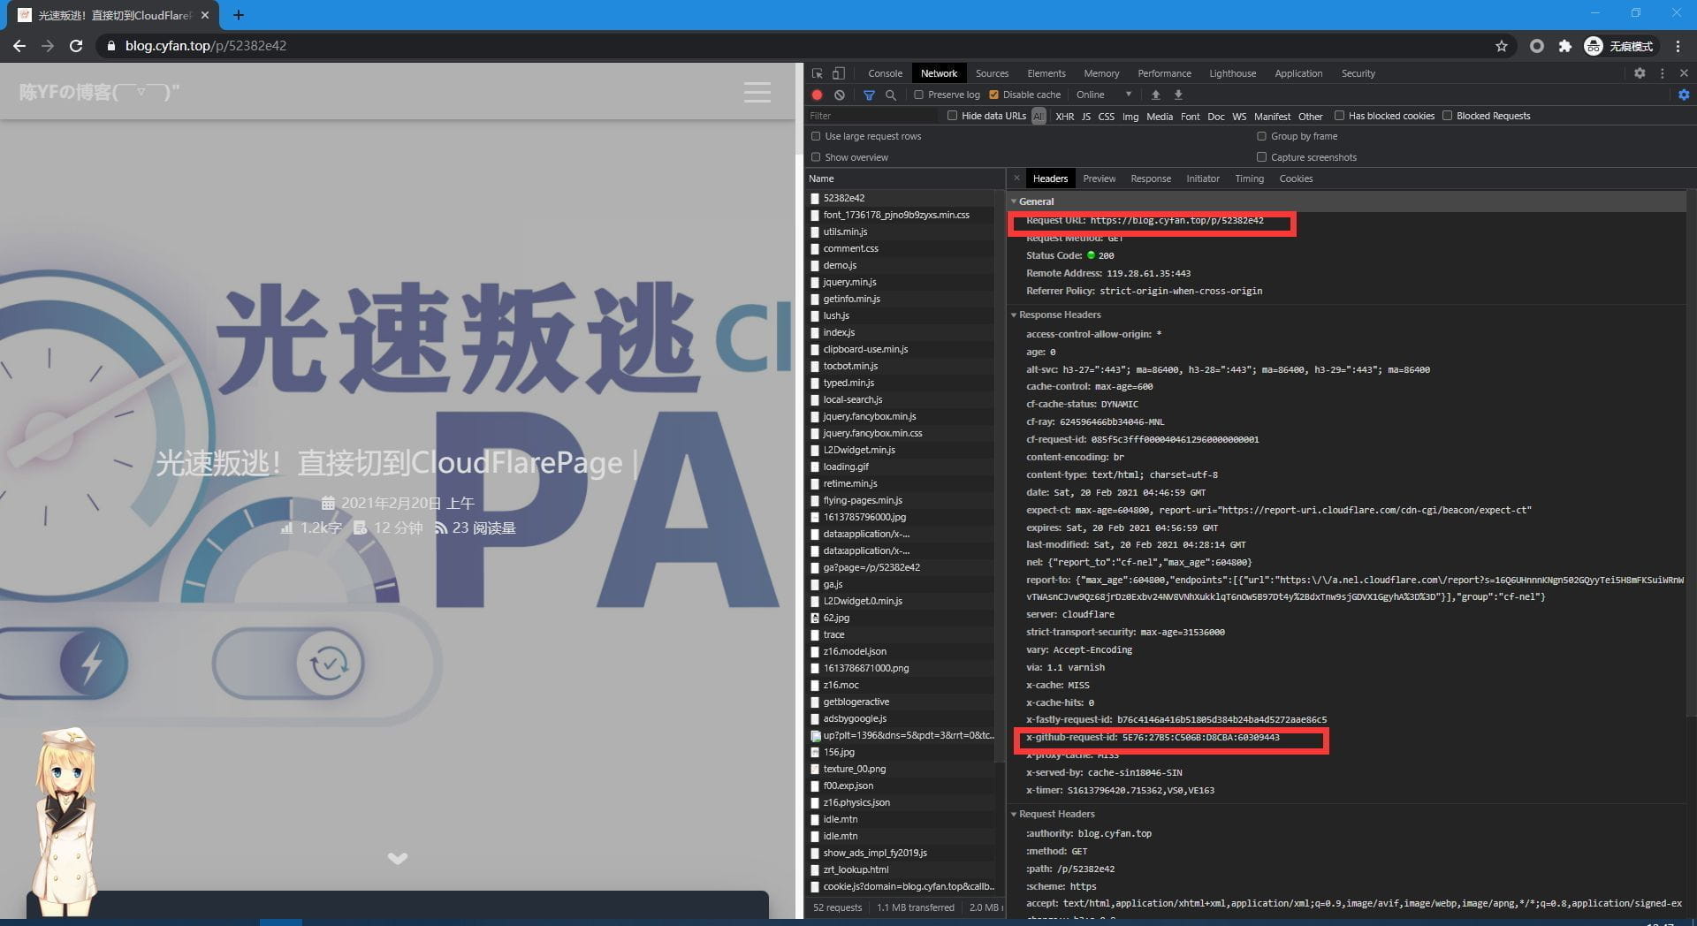
Task: Click the record network log icon
Action: [x=817, y=95]
